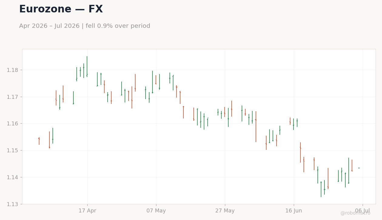This screenshot has height=220, width=382.
Task: Click the 1.16 y-axis tick label
Action: pyautogui.click(x=12, y=124)
